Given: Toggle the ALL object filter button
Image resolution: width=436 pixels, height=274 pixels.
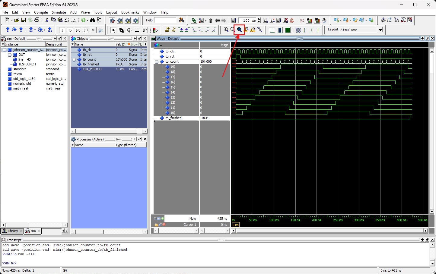Looking at the screenshot, I should tap(94, 30).
